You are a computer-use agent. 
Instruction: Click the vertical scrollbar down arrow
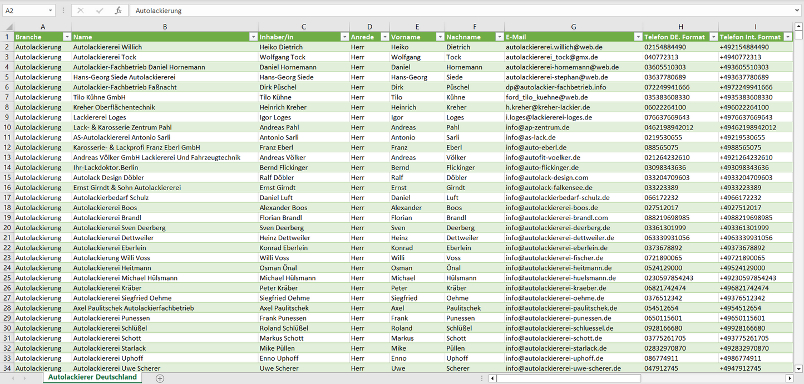tap(799, 368)
